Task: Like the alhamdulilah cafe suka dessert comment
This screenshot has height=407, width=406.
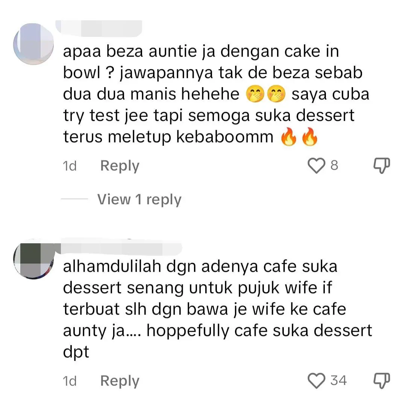Action: [x=316, y=381]
